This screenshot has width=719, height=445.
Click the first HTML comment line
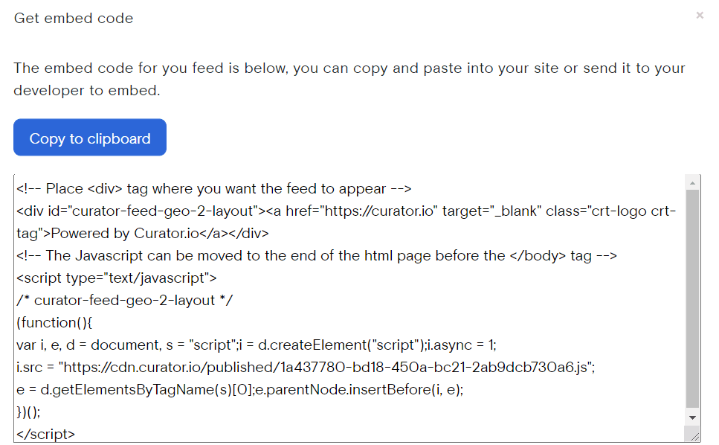[x=212, y=188]
